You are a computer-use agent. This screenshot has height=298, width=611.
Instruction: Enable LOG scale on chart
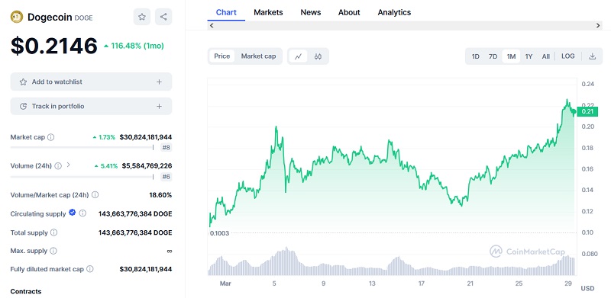[x=567, y=56]
